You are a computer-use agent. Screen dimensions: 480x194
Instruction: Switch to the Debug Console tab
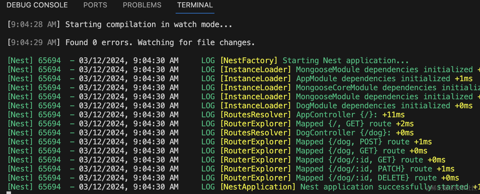(x=37, y=5)
